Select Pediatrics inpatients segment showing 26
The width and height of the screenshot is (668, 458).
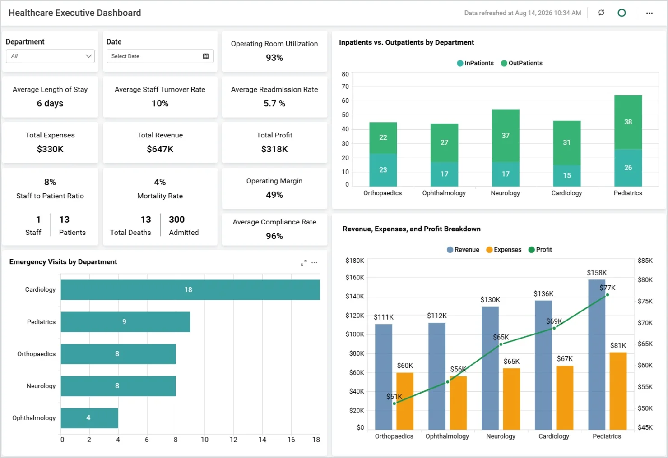coord(628,168)
